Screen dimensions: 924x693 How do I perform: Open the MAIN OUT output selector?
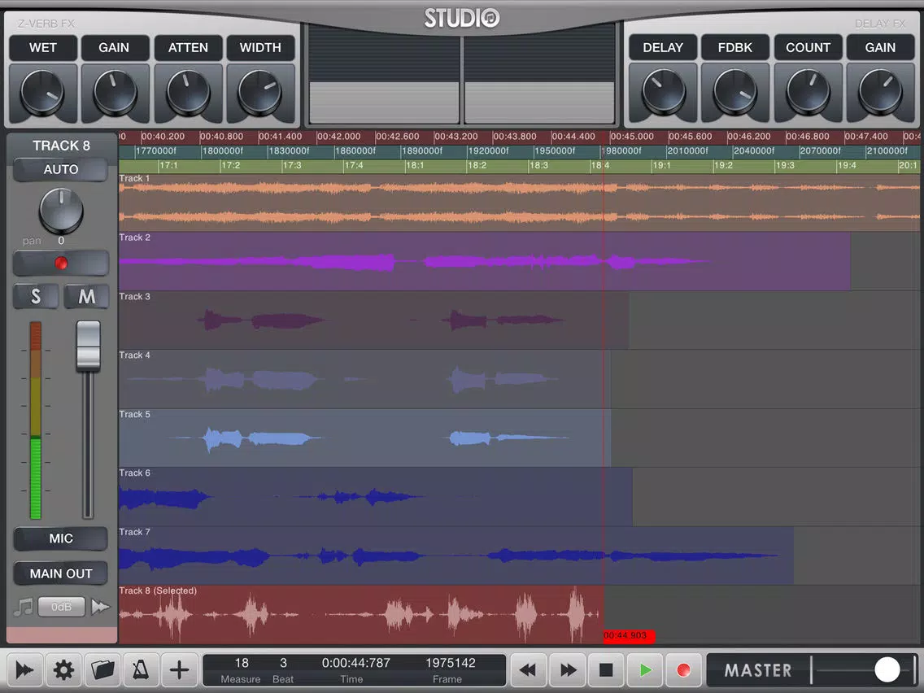click(x=61, y=573)
